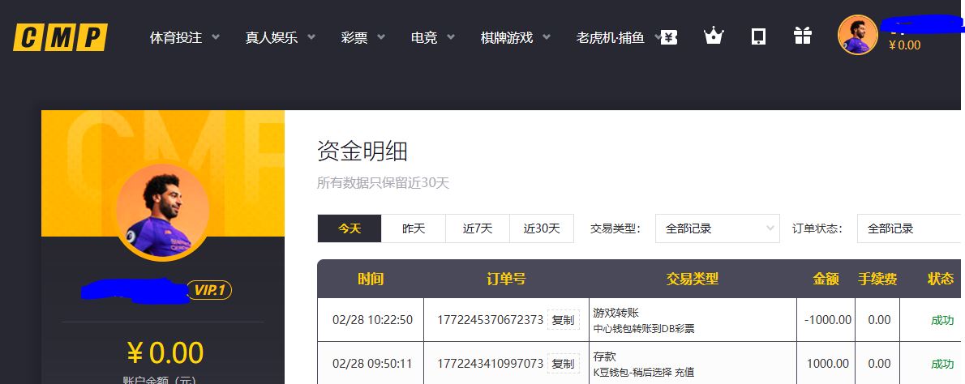Copy order number 1772243410997073

(x=563, y=364)
